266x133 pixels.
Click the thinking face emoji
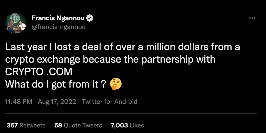coord(116,84)
